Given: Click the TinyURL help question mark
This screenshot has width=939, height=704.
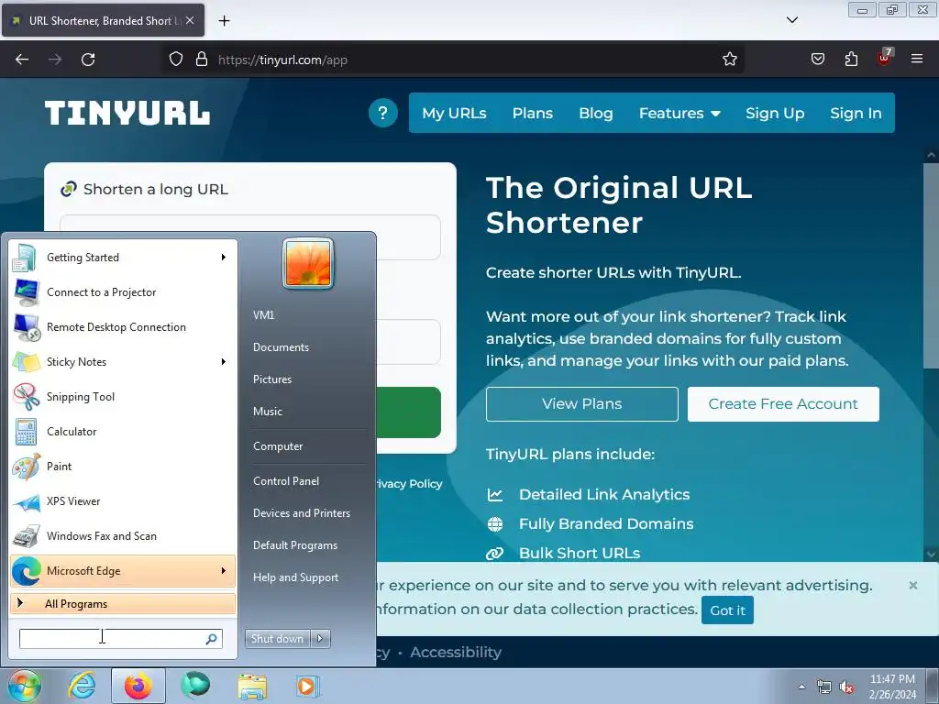Looking at the screenshot, I should [x=383, y=113].
